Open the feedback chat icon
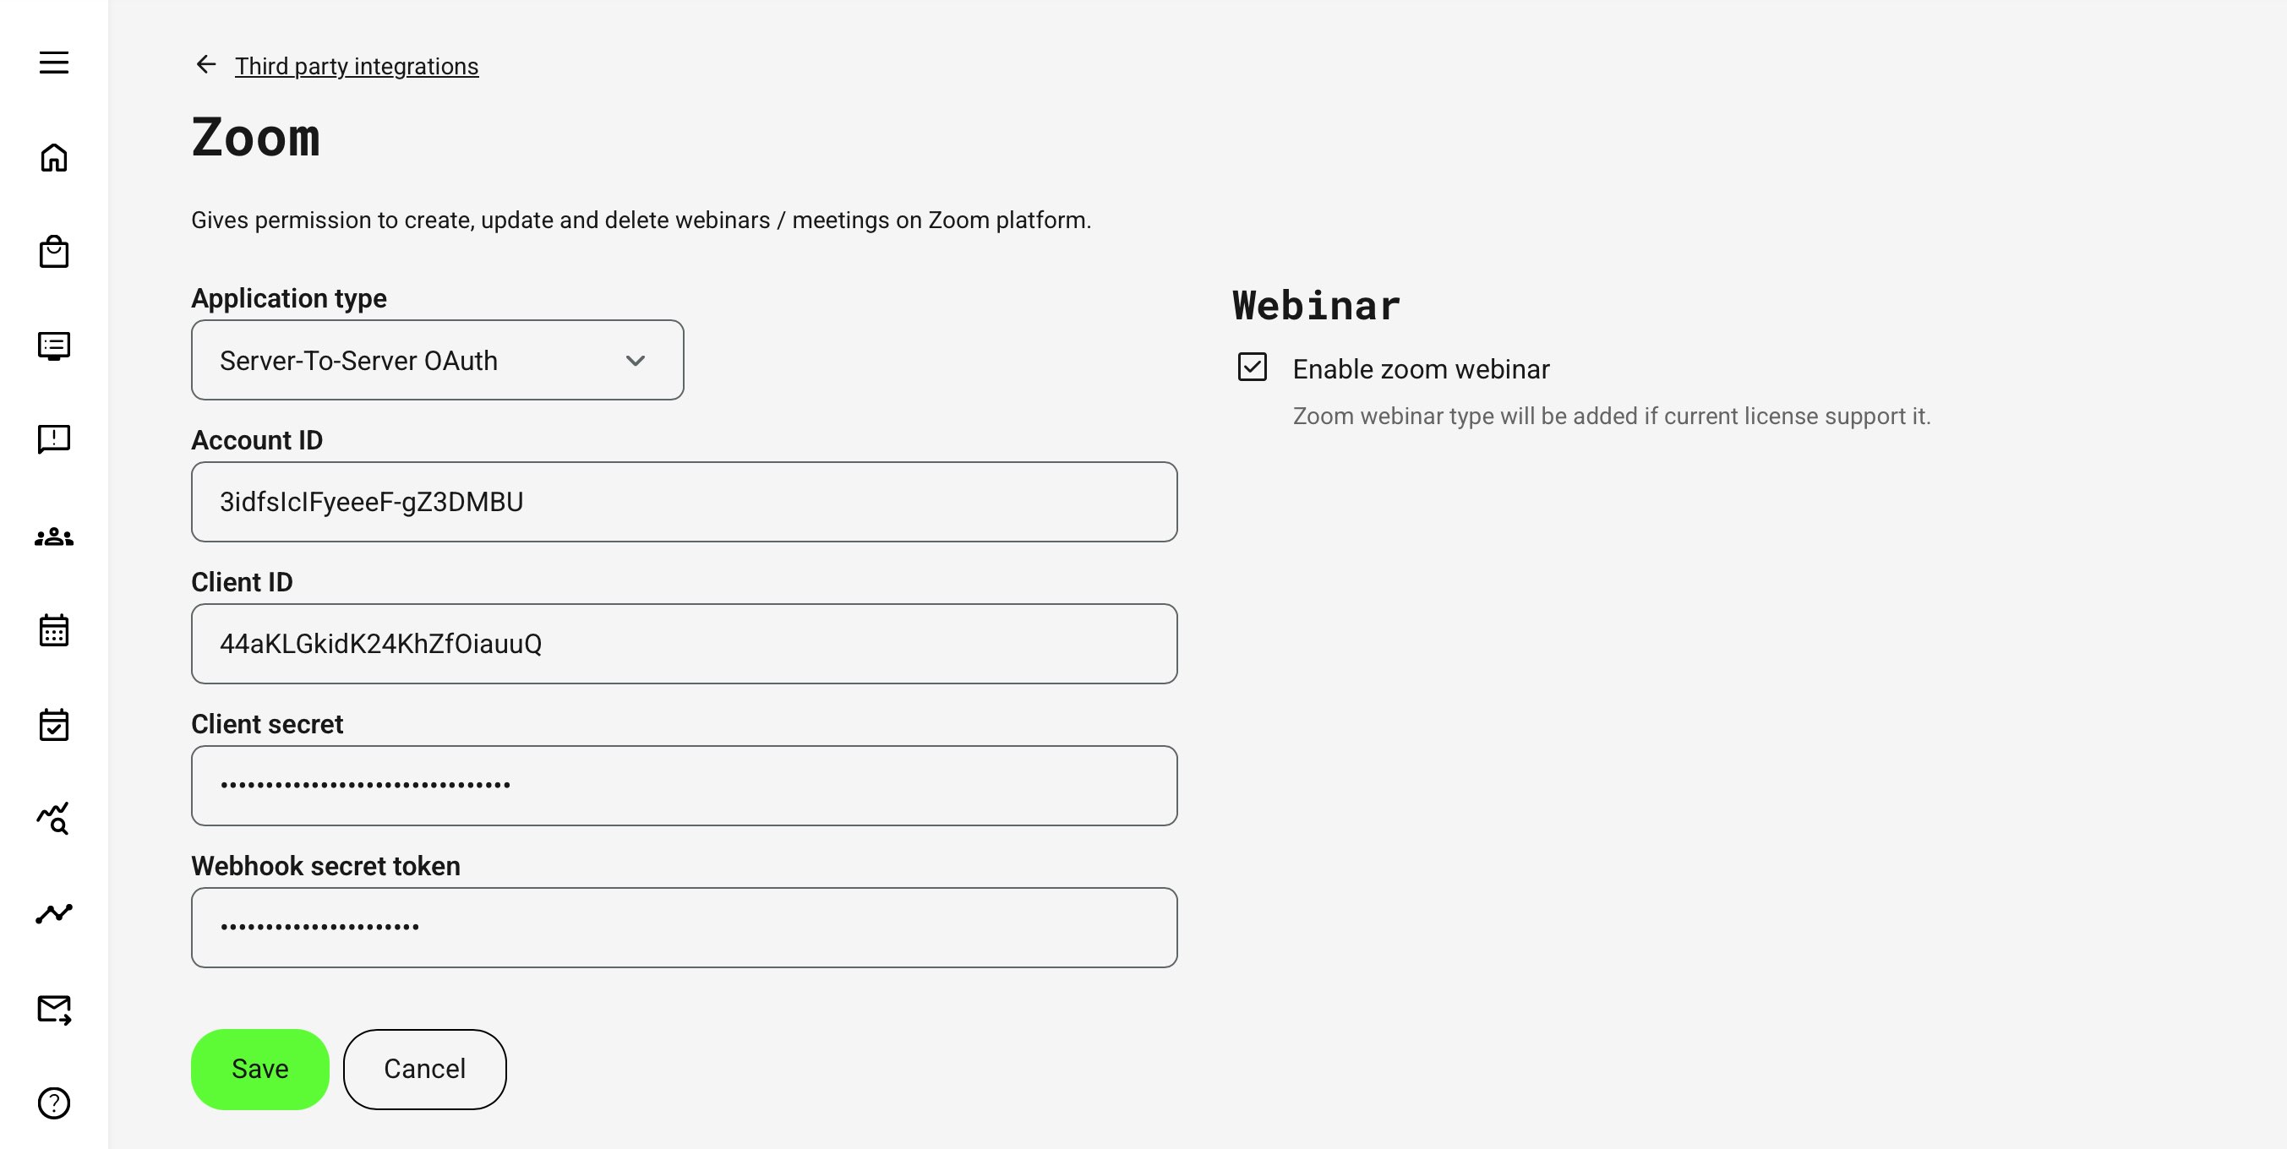The width and height of the screenshot is (2287, 1149). pyautogui.click(x=53, y=439)
